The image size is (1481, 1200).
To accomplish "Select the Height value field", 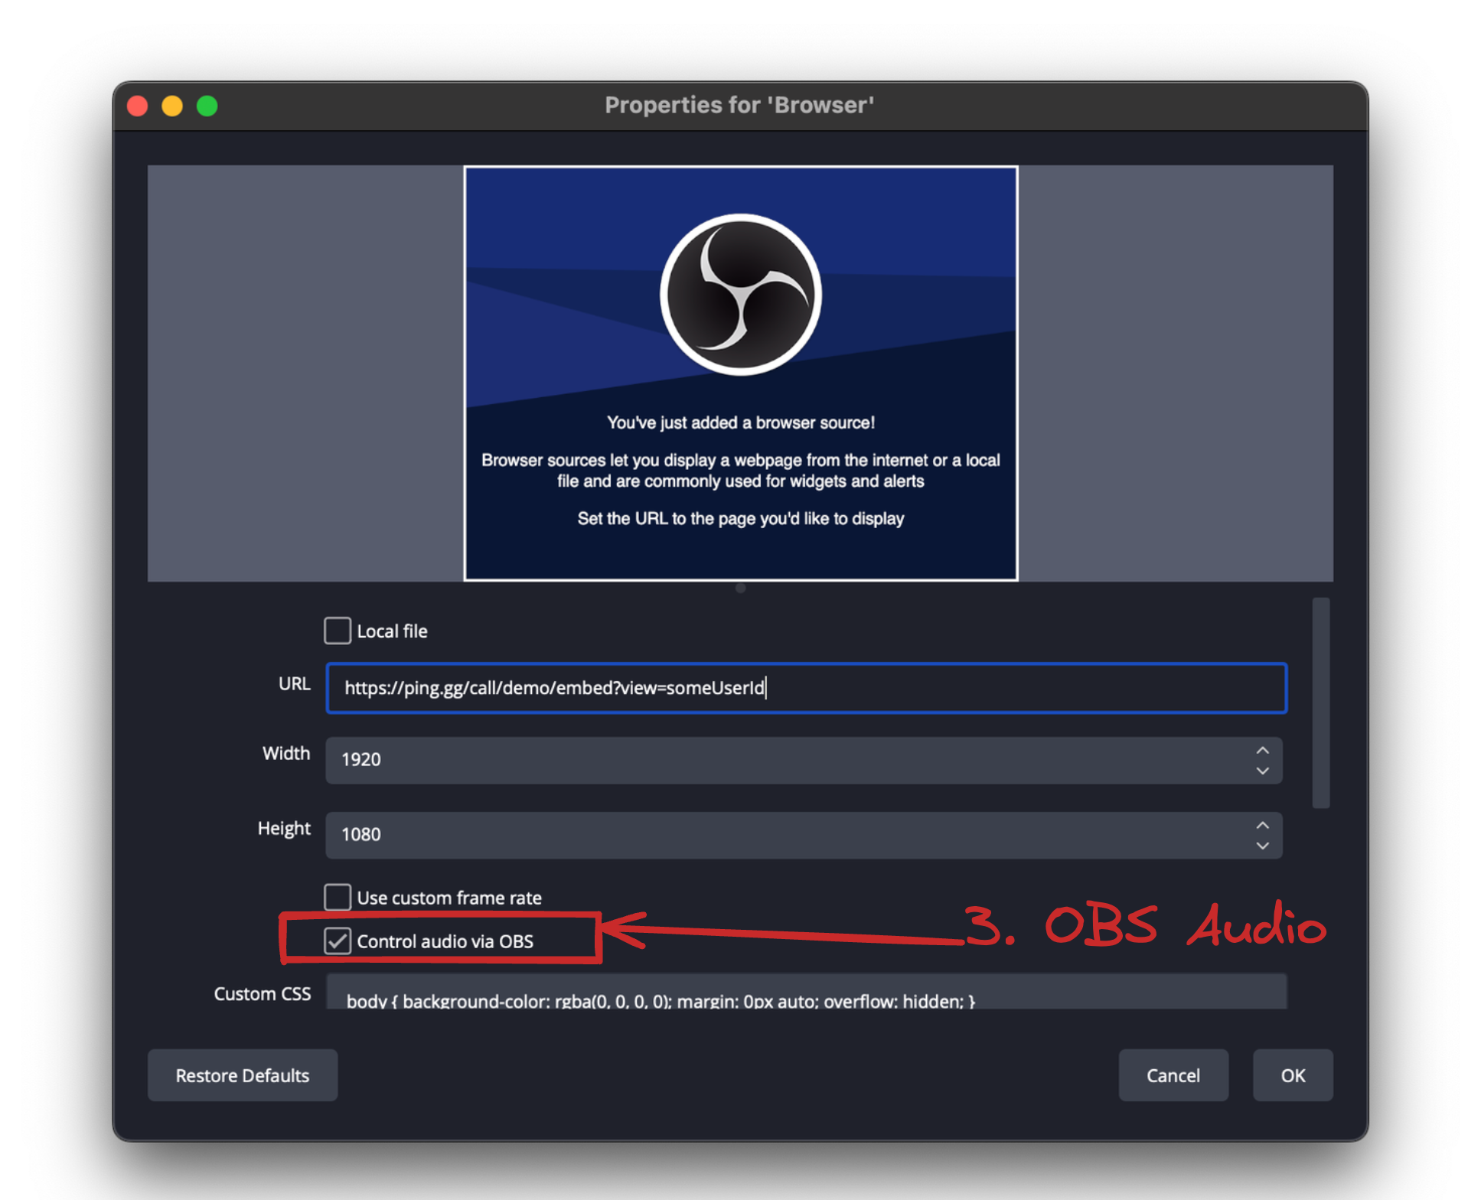I will coord(765,834).
